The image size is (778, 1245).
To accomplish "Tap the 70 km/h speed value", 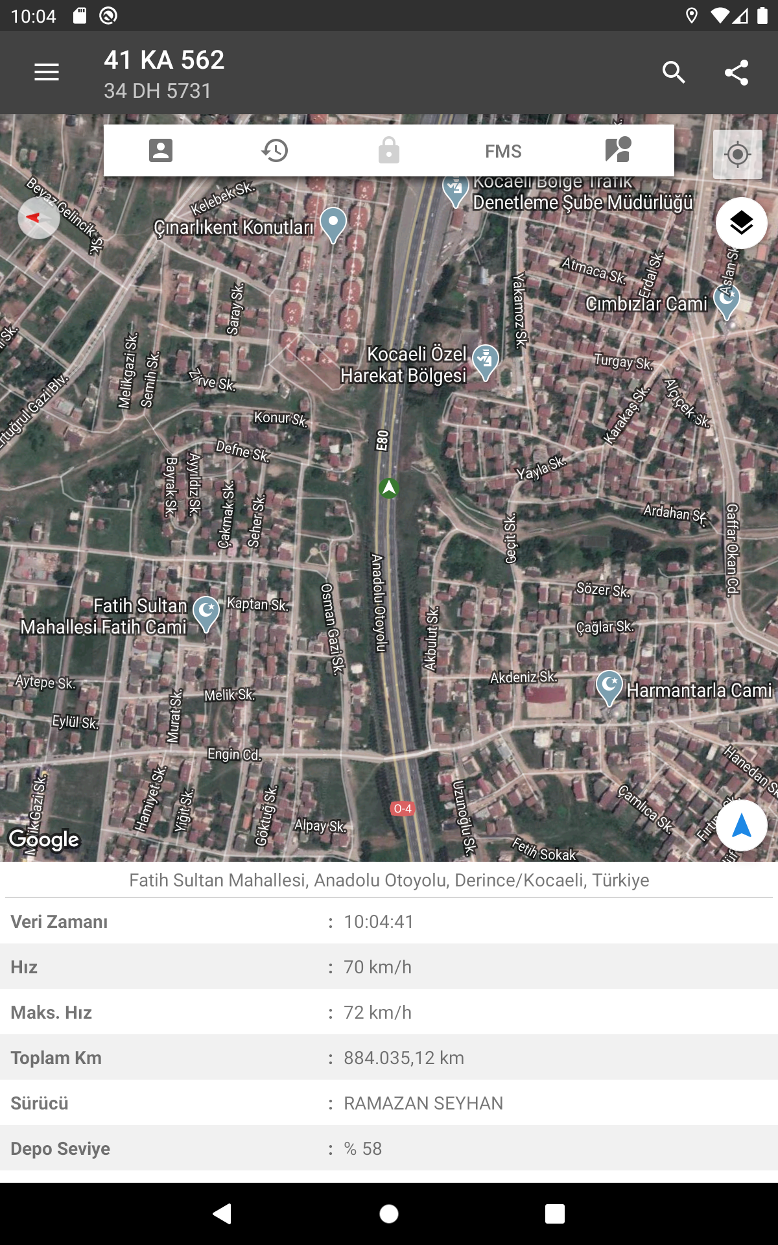I will 377,967.
